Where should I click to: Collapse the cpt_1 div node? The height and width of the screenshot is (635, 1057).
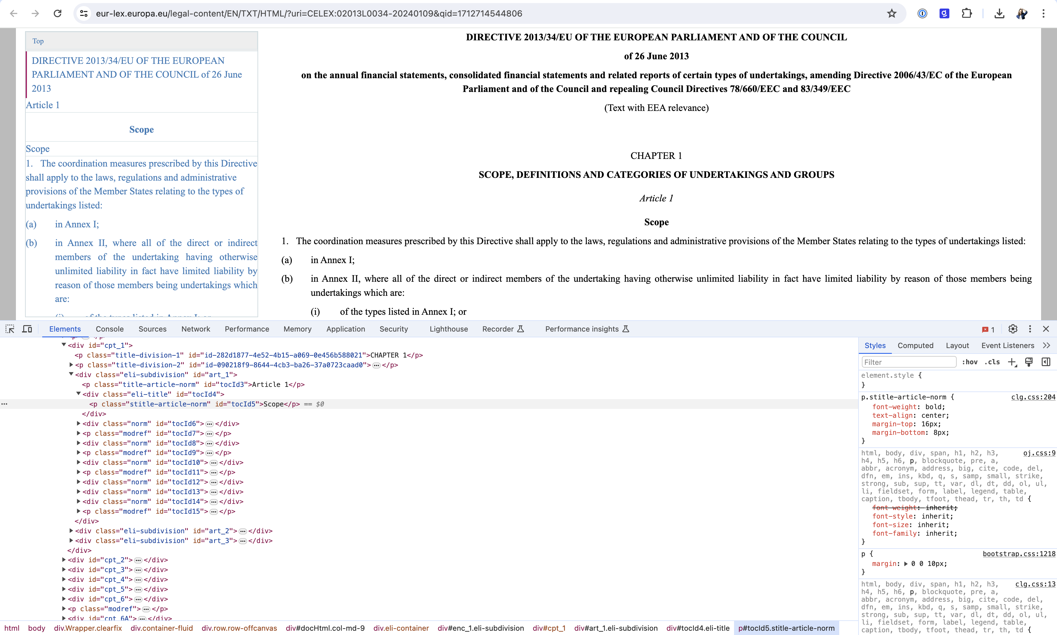coord(64,345)
